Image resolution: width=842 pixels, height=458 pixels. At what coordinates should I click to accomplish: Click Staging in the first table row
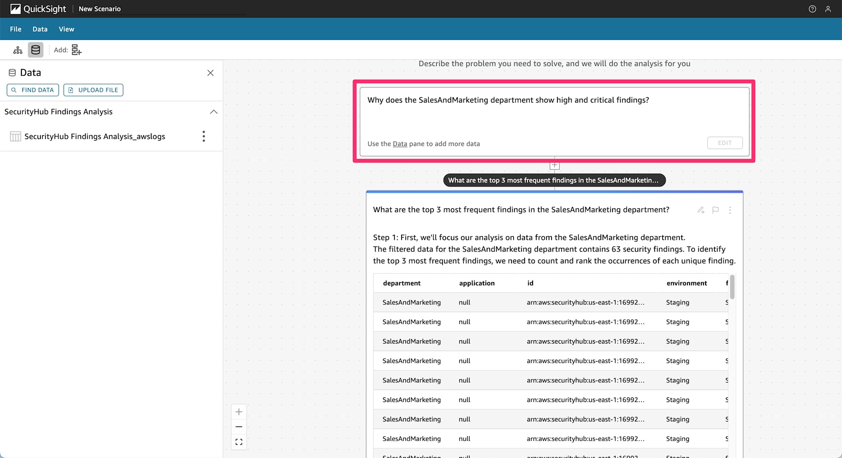tap(677, 302)
